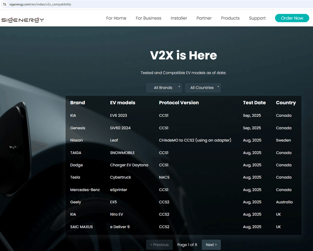Image resolution: width=313 pixels, height=251 pixels.
Task: Select the Nissan brand cell
Action: 76,140
